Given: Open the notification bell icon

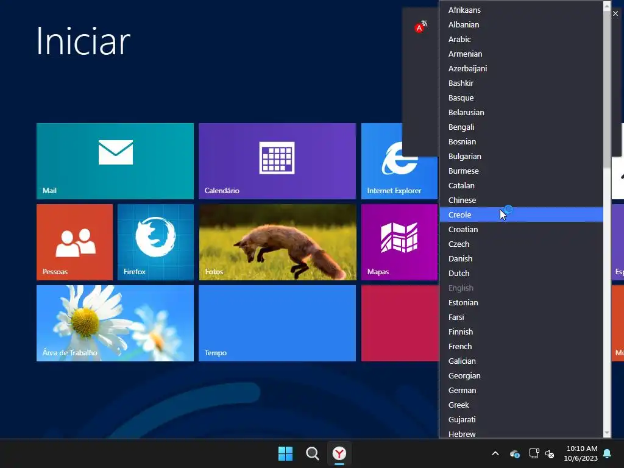Looking at the screenshot, I should pos(608,453).
